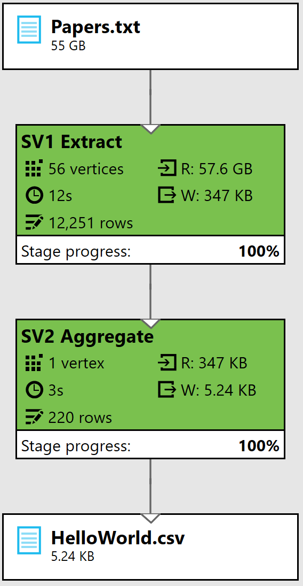Click the read icon beside R: 347 KB
This screenshot has height=586, width=303.
click(x=166, y=363)
